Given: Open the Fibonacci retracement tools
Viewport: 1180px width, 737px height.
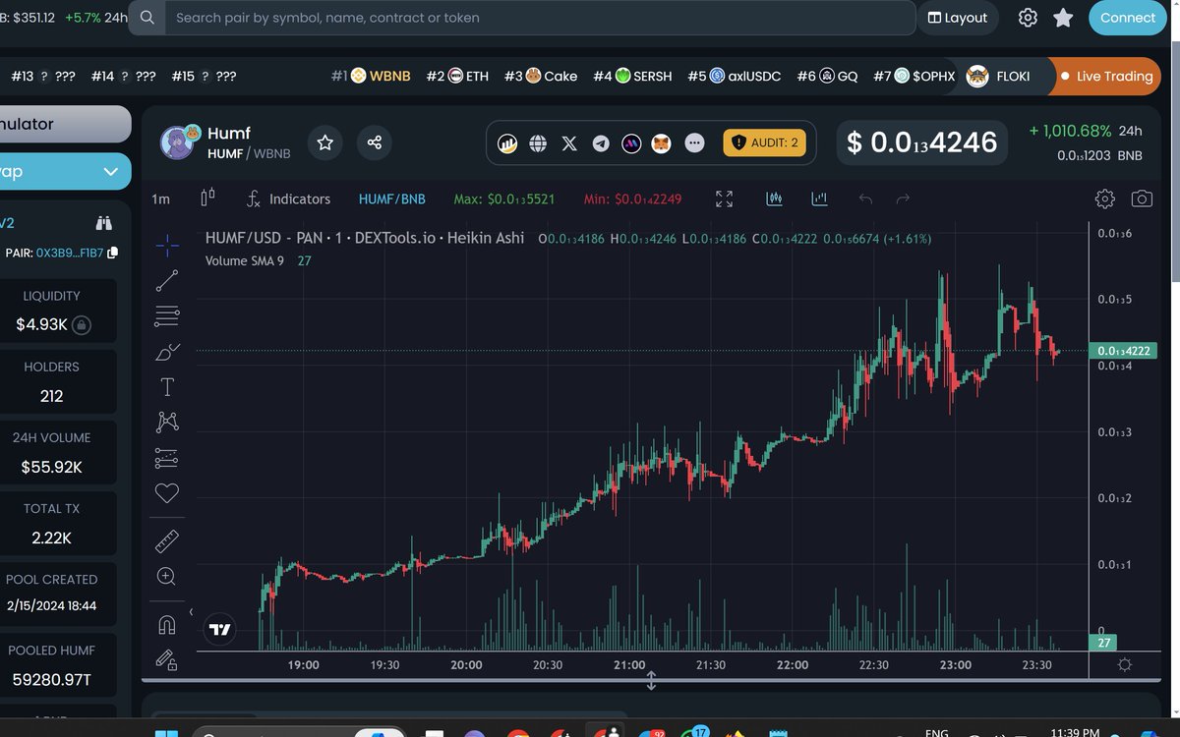Looking at the screenshot, I should 167,315.
